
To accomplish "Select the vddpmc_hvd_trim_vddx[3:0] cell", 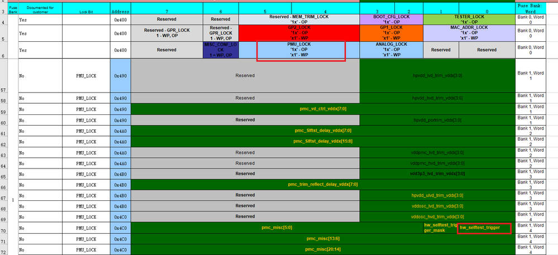I will tap(437, 163).
